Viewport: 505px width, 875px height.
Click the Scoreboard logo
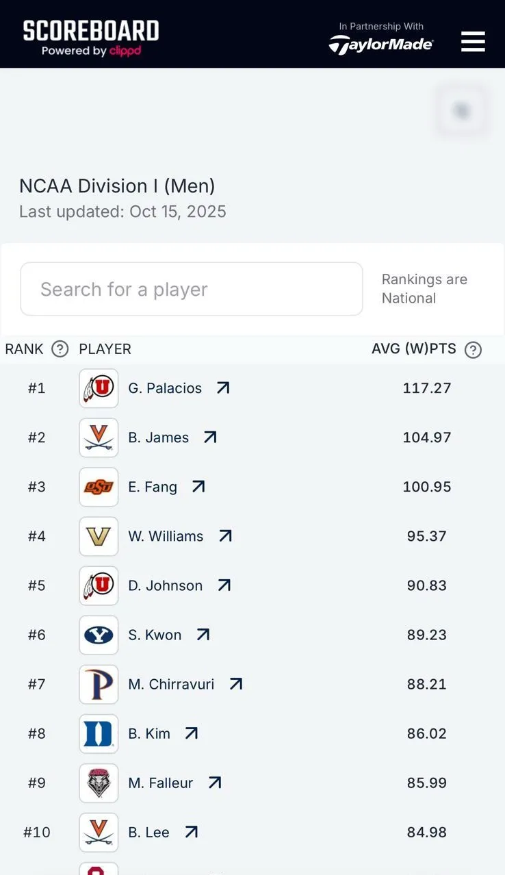[x=91, y=38]
